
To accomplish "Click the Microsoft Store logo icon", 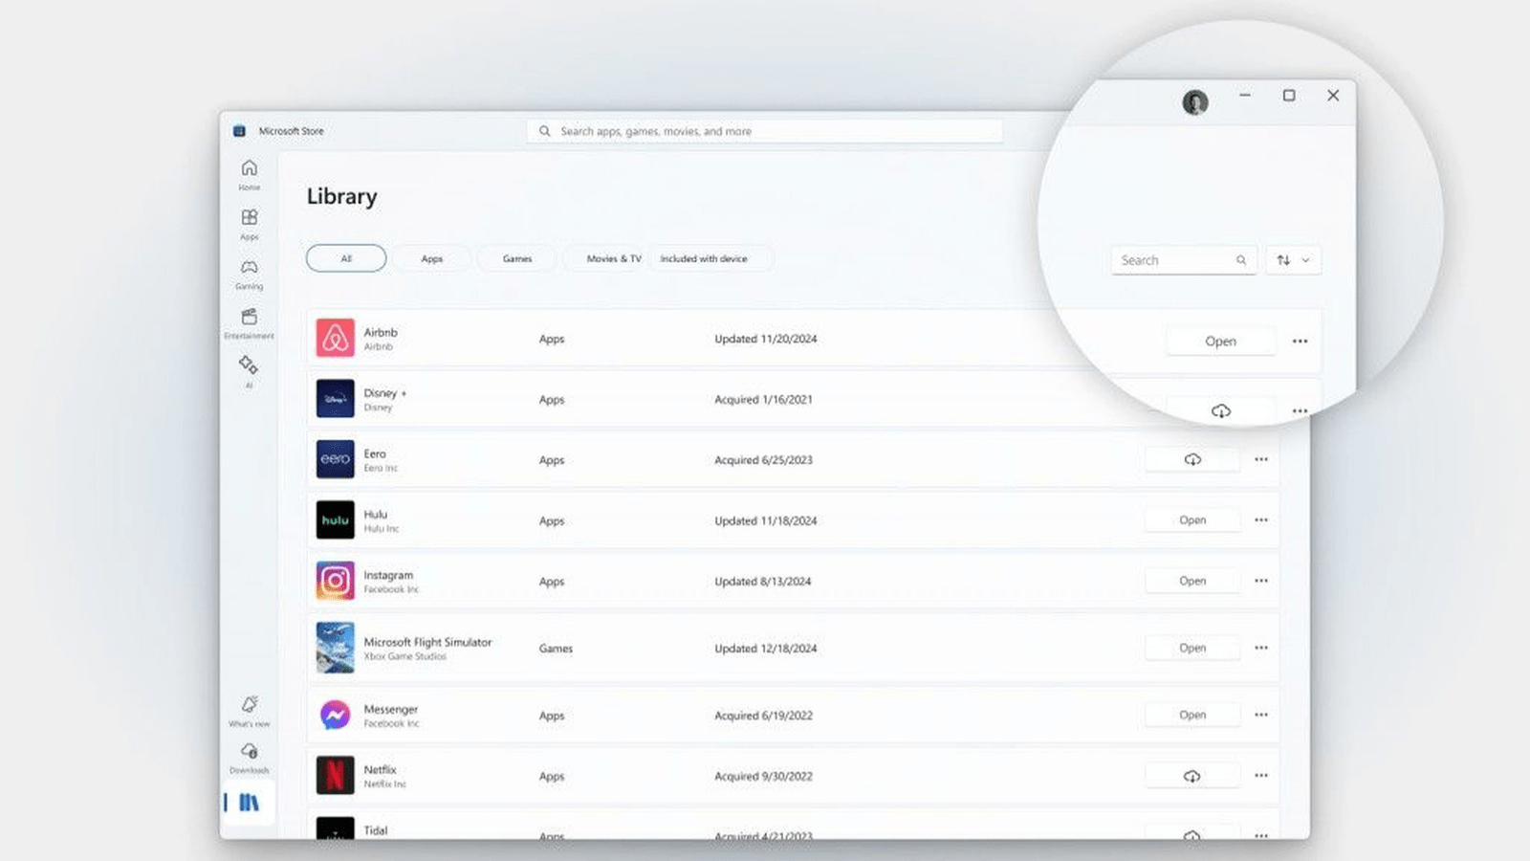I will click(239, 131).
